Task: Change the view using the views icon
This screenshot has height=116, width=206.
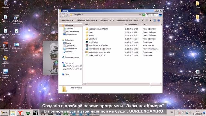Action: point(147,20)
